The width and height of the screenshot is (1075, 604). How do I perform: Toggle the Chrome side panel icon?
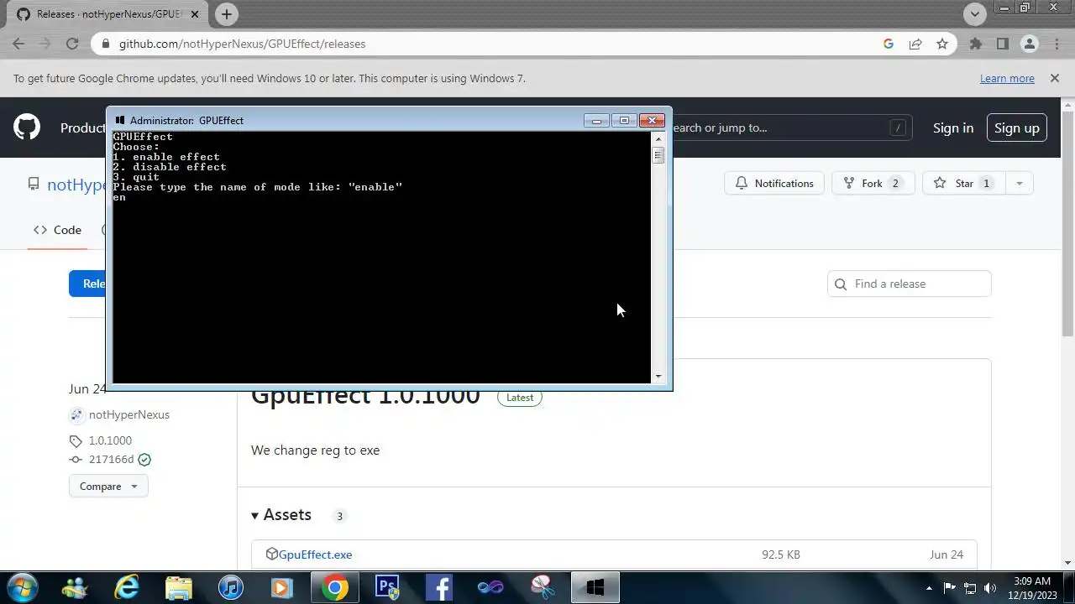(x=1002, y=44)
